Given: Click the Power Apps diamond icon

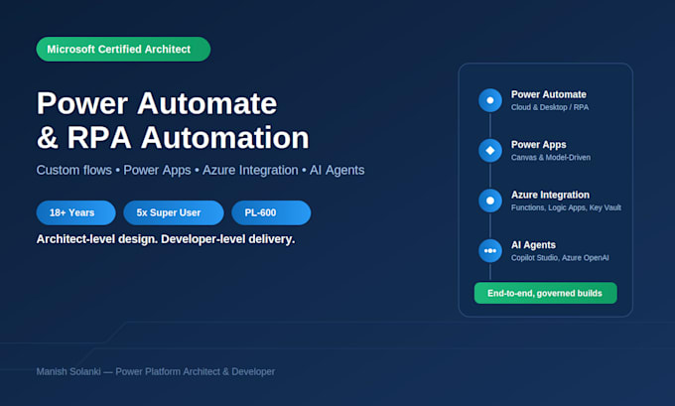Looking at the screenshot, I should click(x=490, y=150).
